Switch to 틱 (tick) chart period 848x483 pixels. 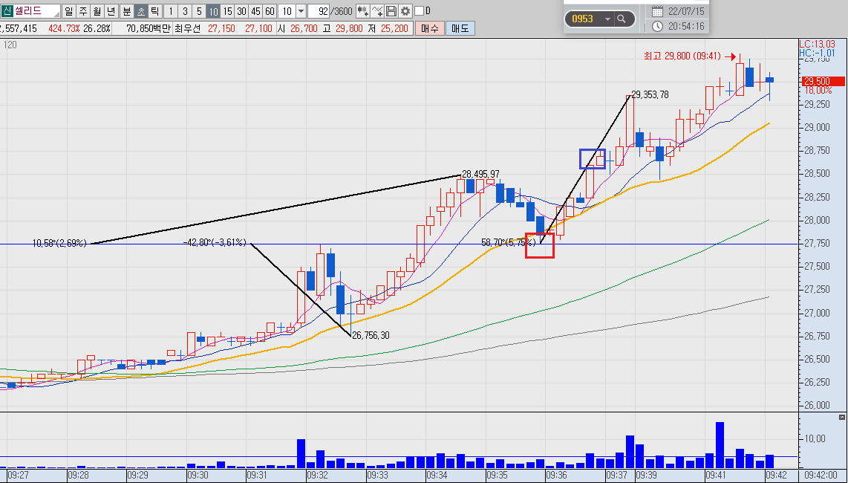point(154,11)
